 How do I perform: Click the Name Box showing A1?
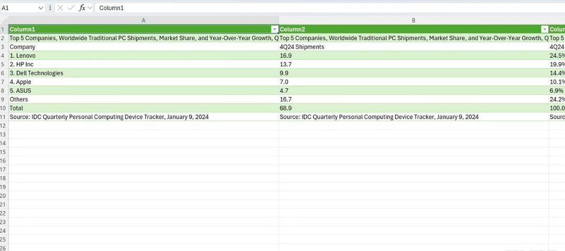pos(18,8)
